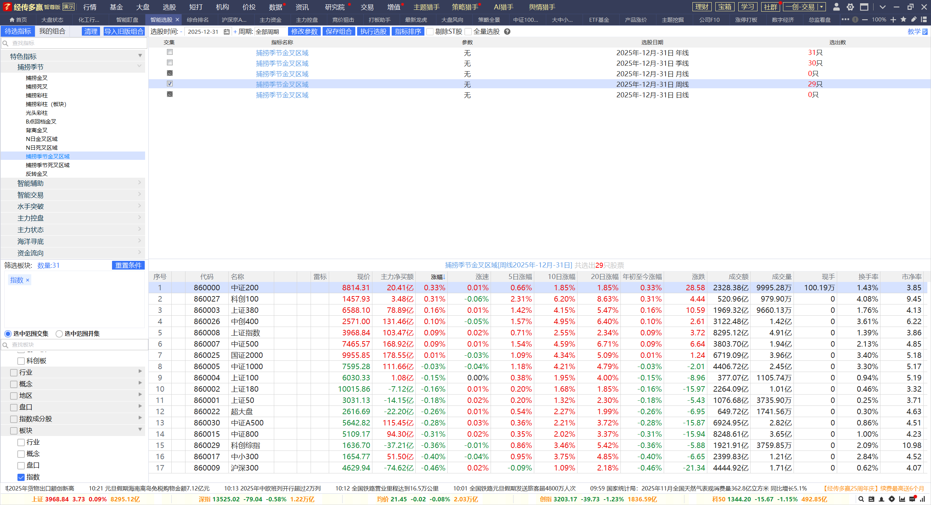Viewport: 931px width, 505px height.
Task: Click the star favorites icon in tab bar
Action: coord(903,20)
